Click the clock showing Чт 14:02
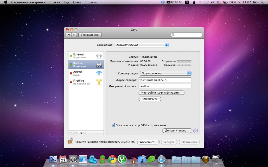The image size is (268, 167). pos(244,2)
